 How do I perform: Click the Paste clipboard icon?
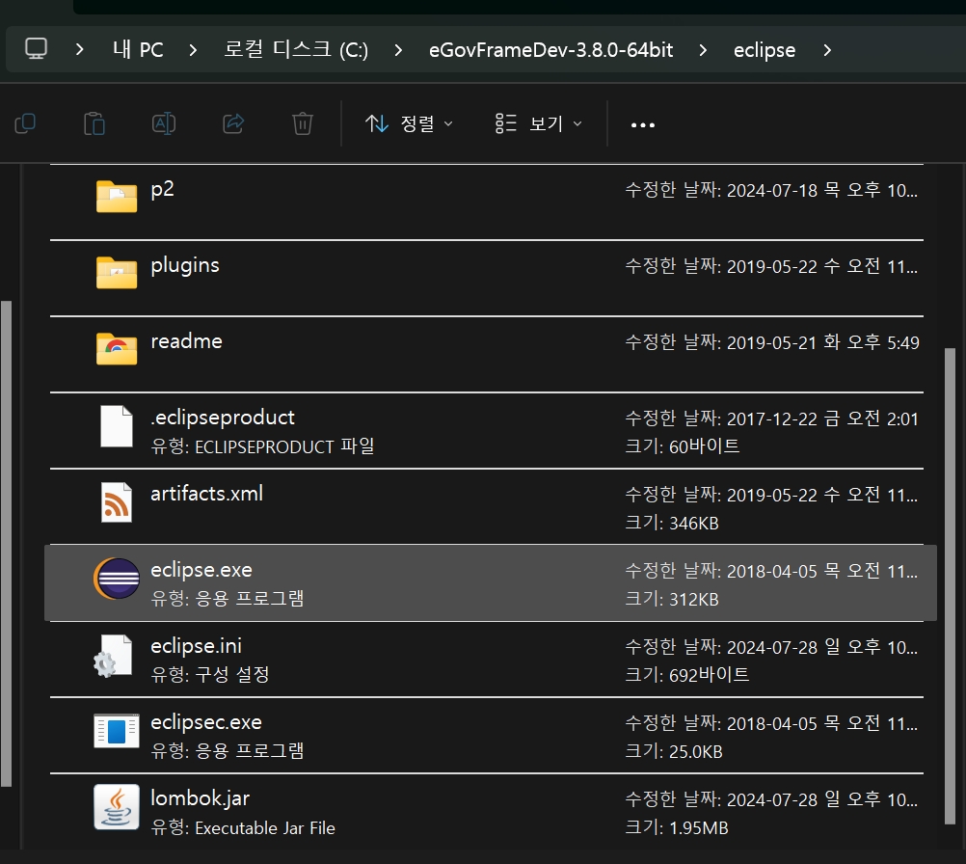click(x=94, y=123)
